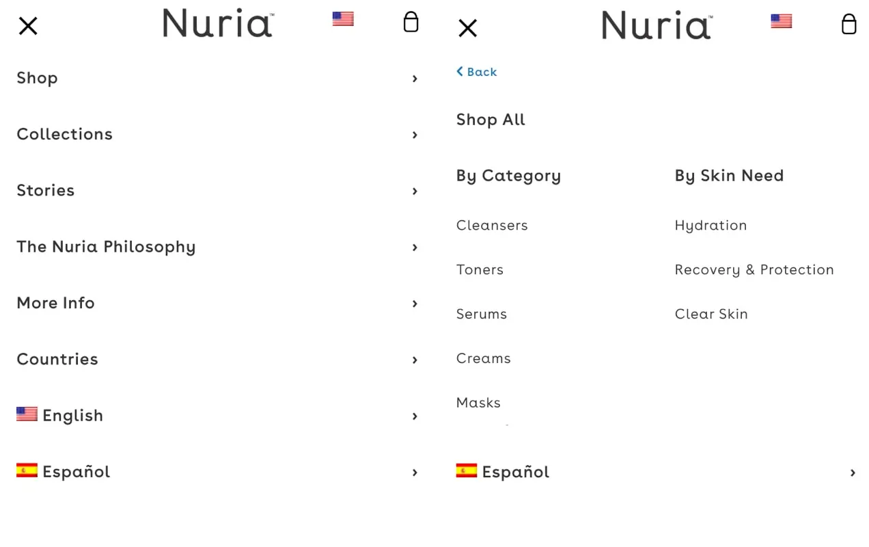Select Recovery & Protection skin need
Image resolution: width=869 pixels, height=547 pixels.
[x=754, y=270]
